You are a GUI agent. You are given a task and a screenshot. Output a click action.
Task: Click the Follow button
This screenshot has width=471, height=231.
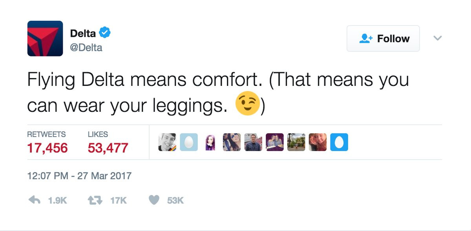coord(383,38)
